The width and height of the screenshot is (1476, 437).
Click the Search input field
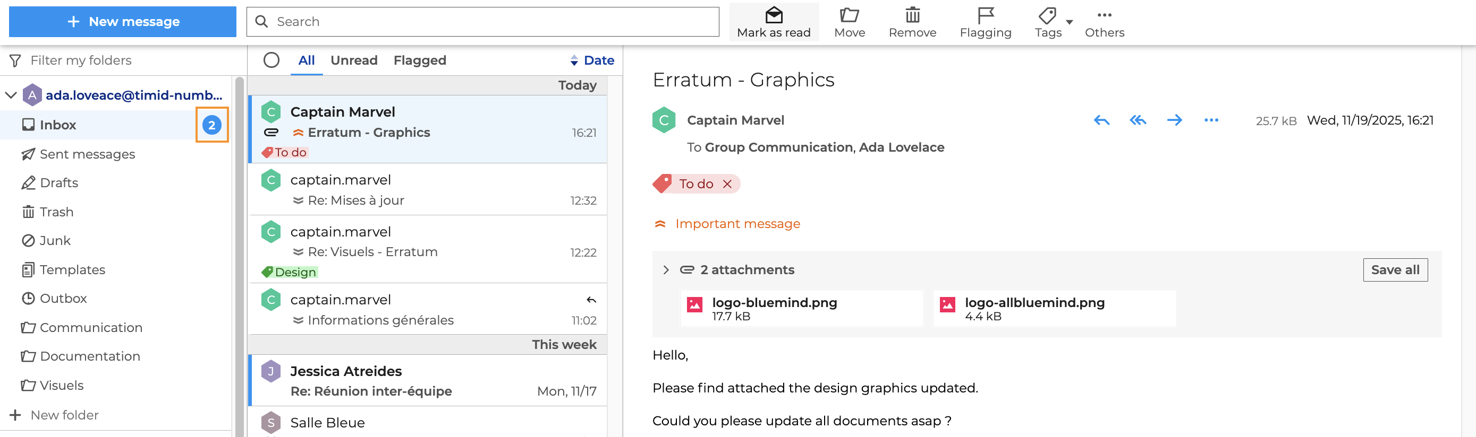coord(482,22)
